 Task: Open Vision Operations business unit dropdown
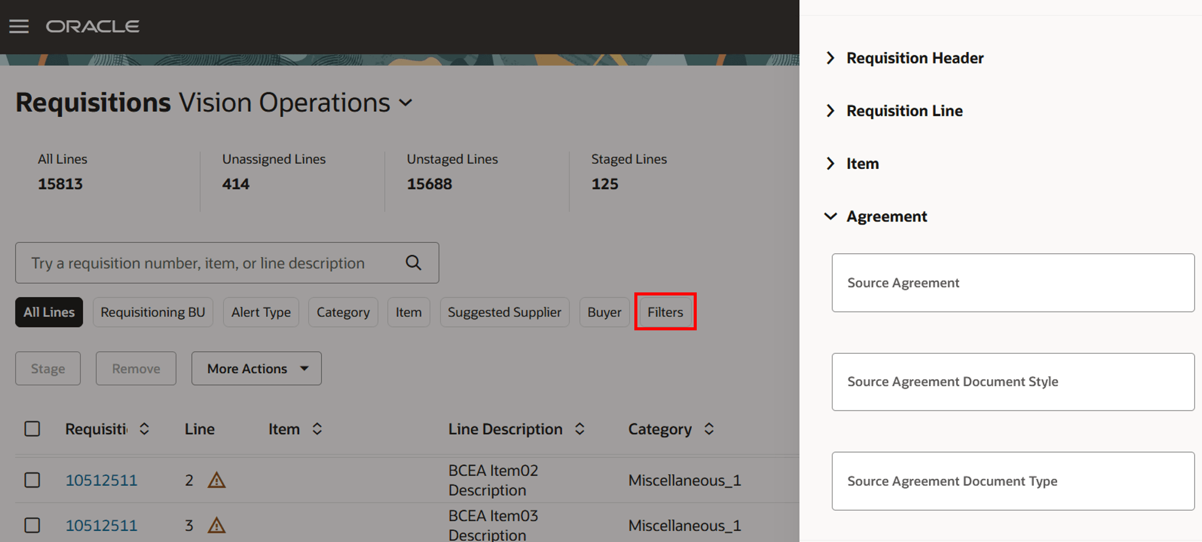[x=406, y=103]
